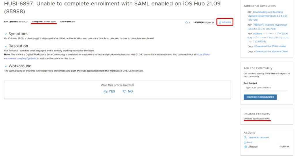Open Download the vSphere Client link
Screen dimensions: 295x158
coord(271,51)
